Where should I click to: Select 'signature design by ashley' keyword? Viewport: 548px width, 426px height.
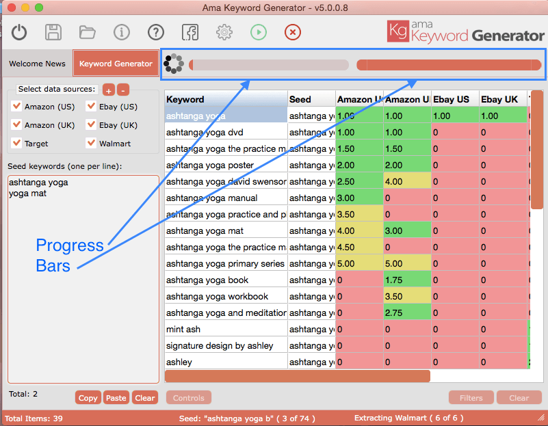coord(226,346)
